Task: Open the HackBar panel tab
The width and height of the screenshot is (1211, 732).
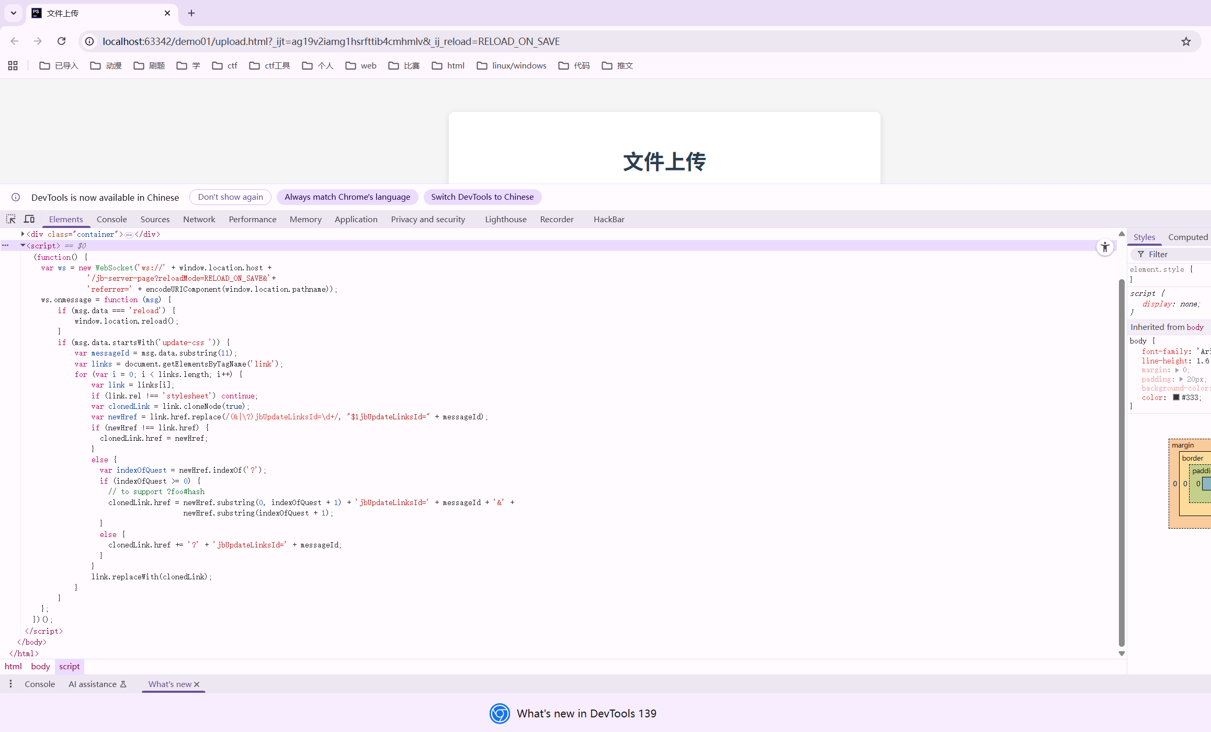Action: tap(608, 219)
